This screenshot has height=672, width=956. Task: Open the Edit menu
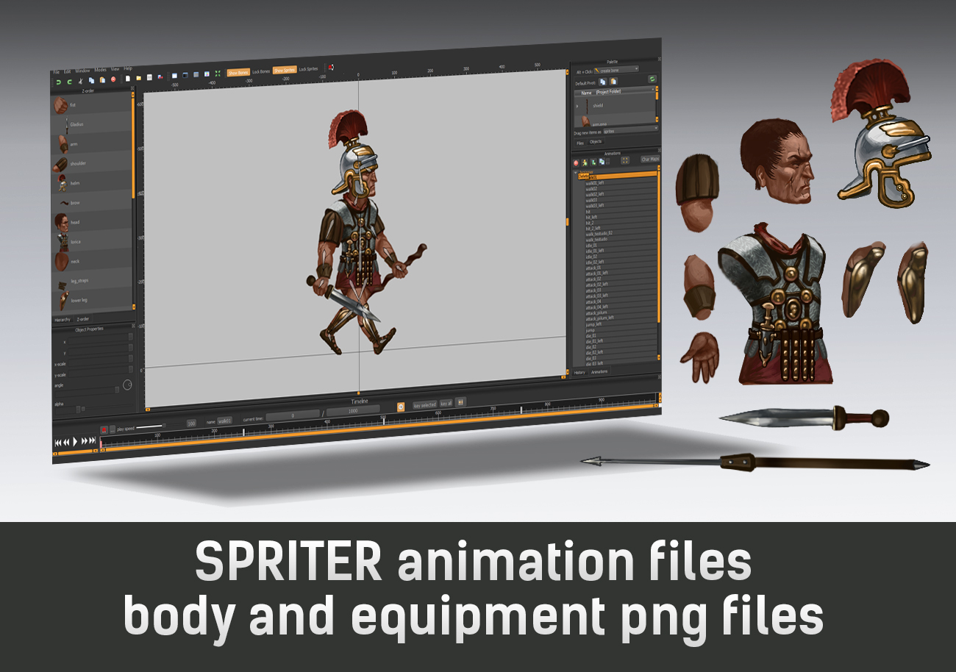(67, 71)
